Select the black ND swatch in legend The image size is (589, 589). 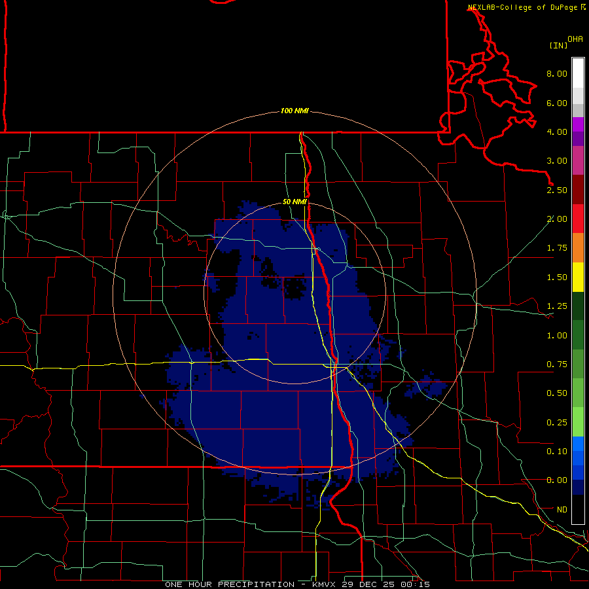[578, 509]
